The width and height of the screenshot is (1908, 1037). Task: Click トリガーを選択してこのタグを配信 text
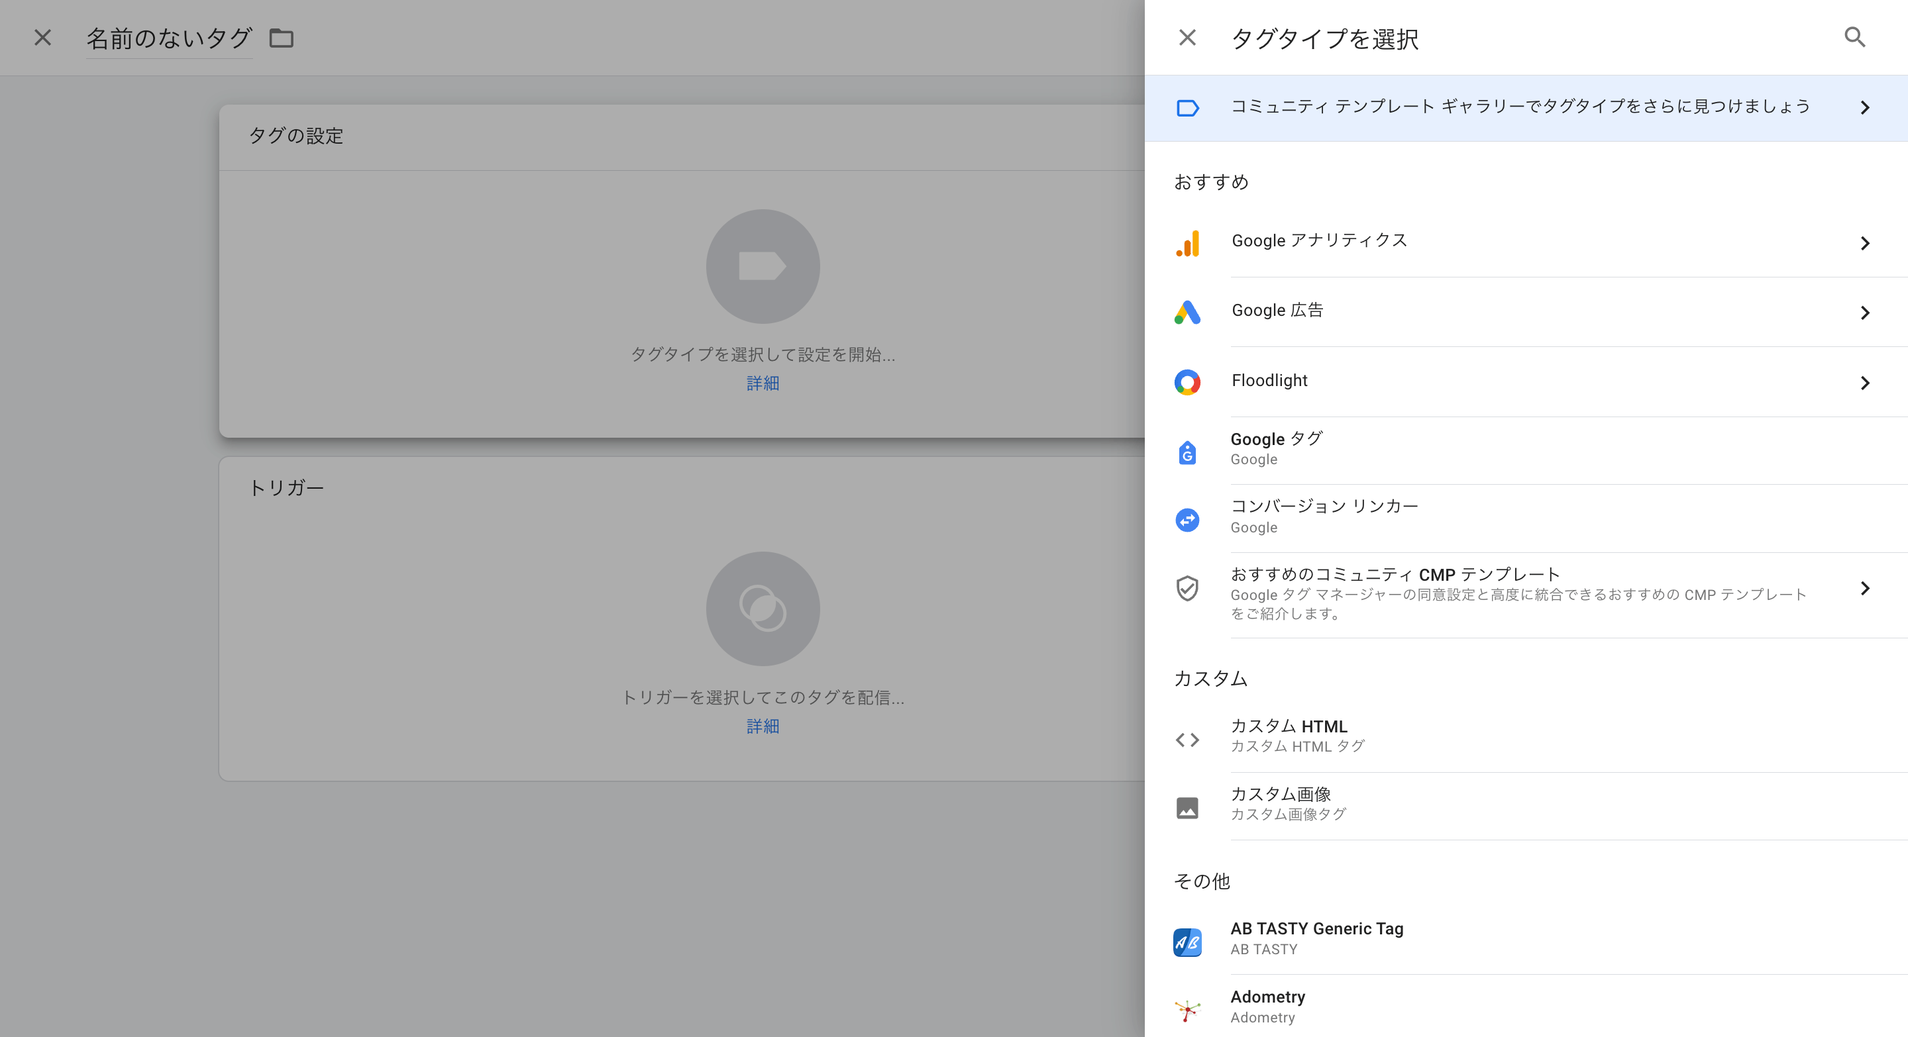[763, 697]
